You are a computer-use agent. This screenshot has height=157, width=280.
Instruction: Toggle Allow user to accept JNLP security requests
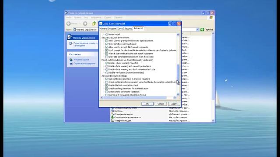coord(106,47)
